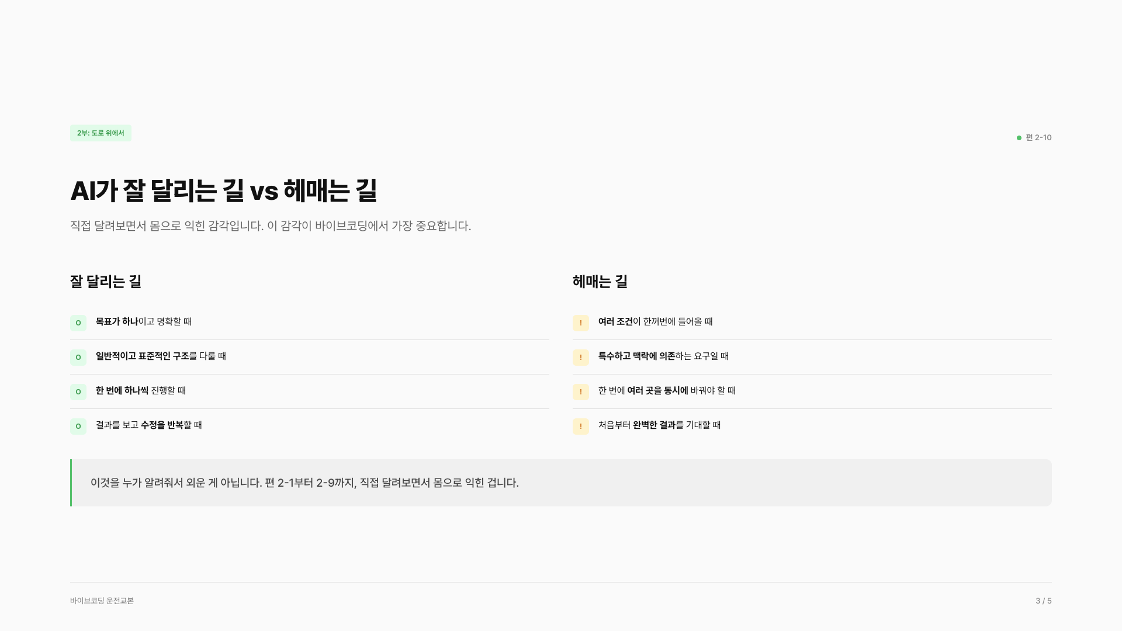Collapse the gray quote box at the bottom
Image resolution: width=1122 pixels, height=631 pixels.
coord(561,483)
